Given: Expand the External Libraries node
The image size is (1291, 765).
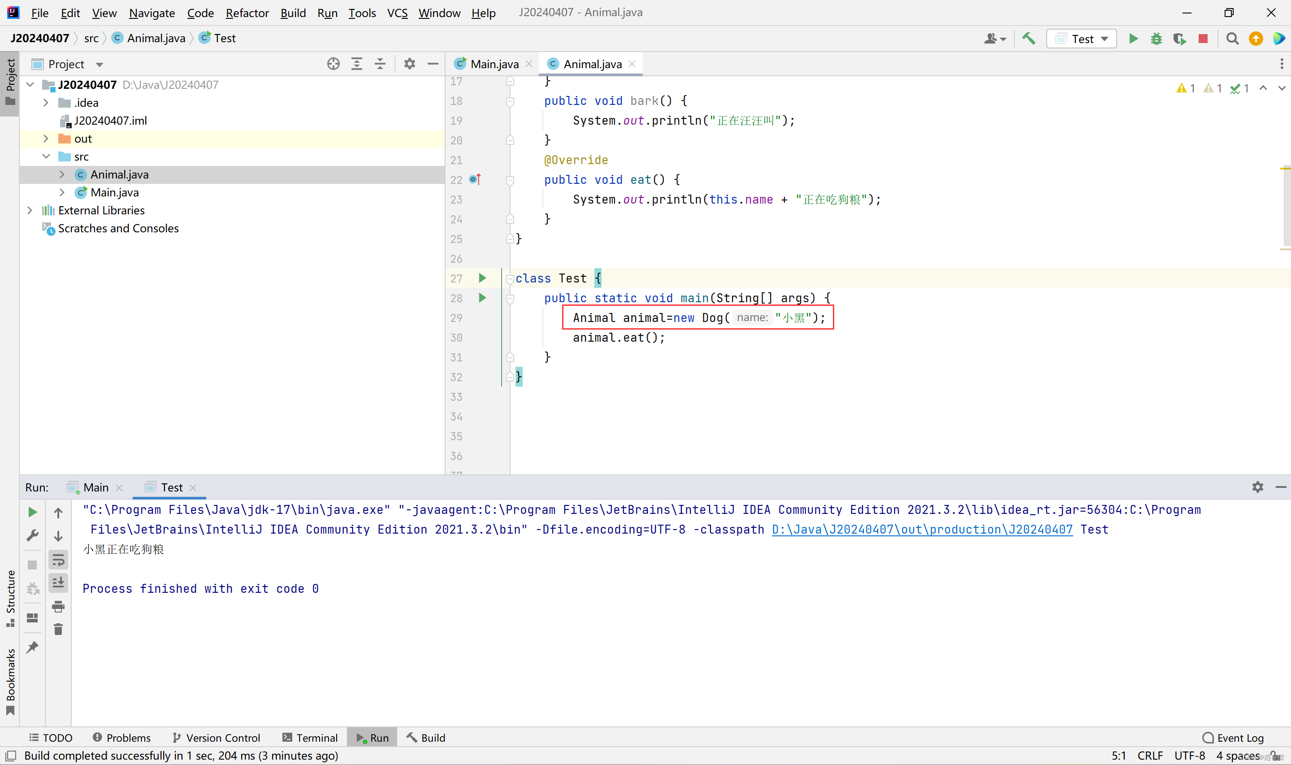Looking at the screenshot, I should (30, 210).
